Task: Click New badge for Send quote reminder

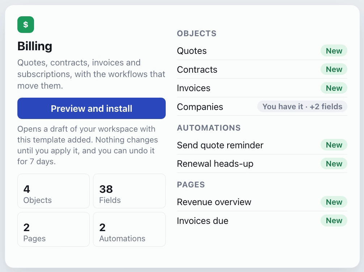Action: (334, 145)
